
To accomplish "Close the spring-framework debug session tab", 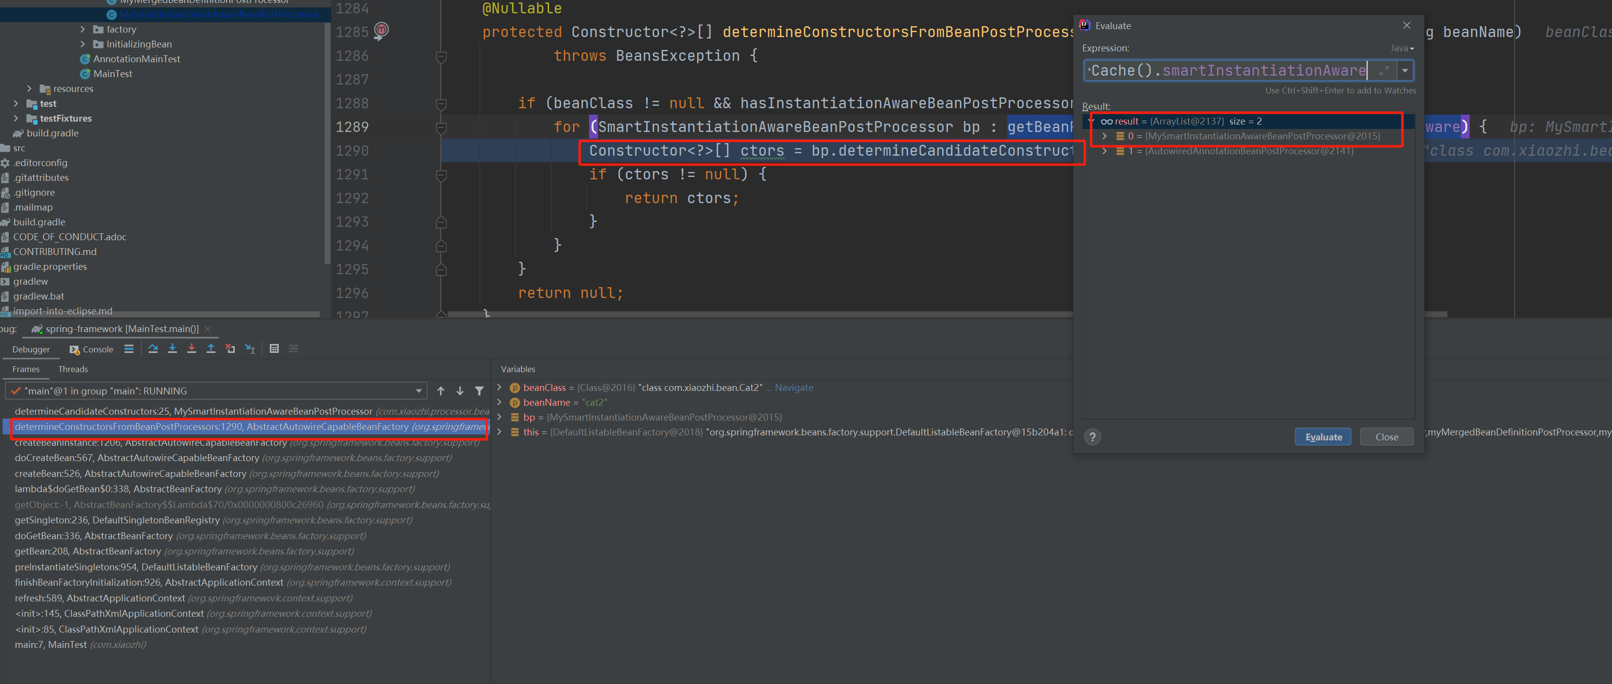I will point(208,329).
